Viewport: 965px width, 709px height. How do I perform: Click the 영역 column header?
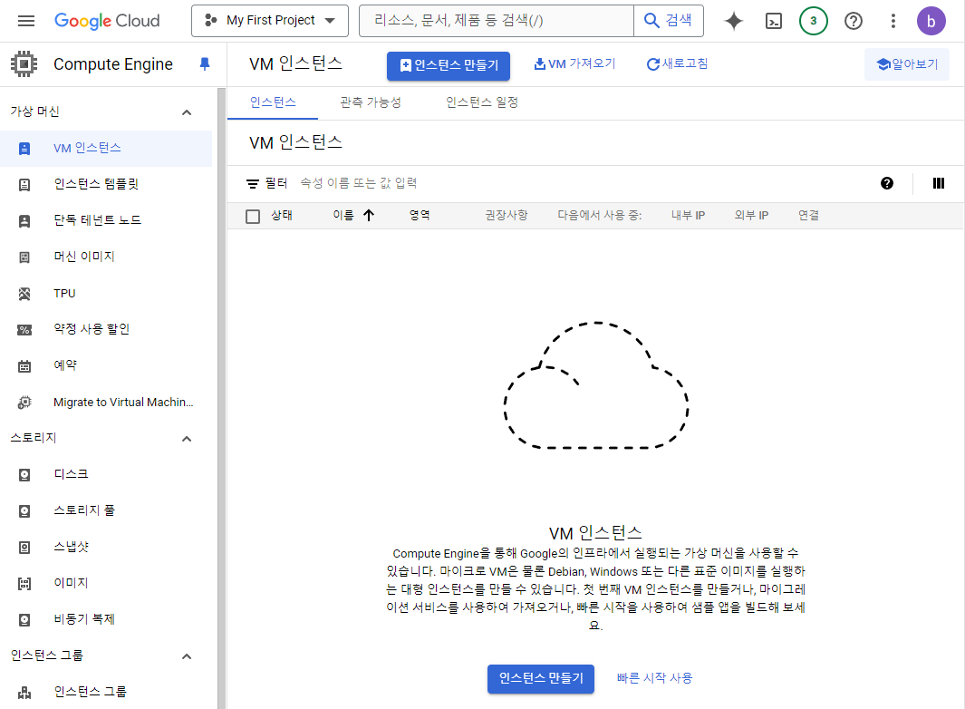[x=420, y=215]
